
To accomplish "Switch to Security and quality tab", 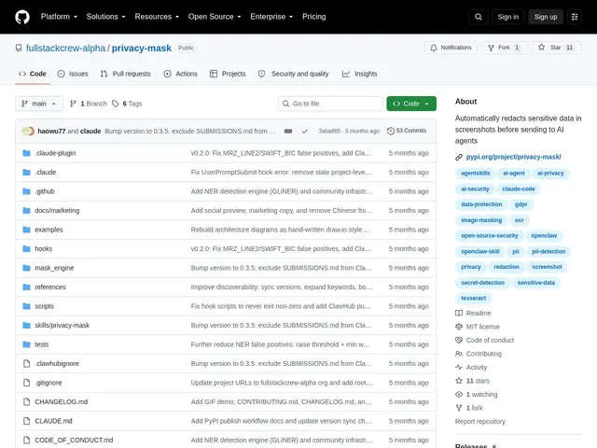I will click(293, 74).
